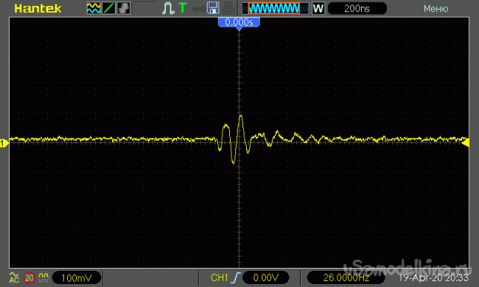Viewport: 479px width, 287px height.
Task: Open the Меню menu
Action: coord(436,9)
